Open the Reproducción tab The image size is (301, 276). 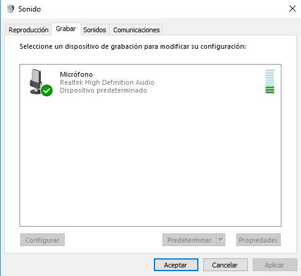click(28, 30)
